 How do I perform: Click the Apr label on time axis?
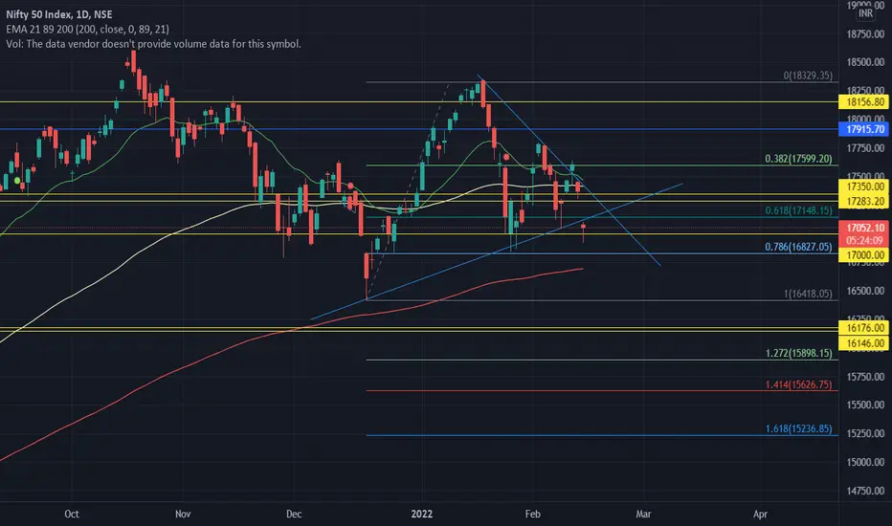pos(760,515)
